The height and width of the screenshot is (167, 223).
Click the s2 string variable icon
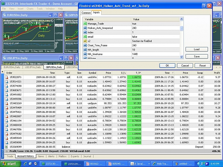[85, 41]
